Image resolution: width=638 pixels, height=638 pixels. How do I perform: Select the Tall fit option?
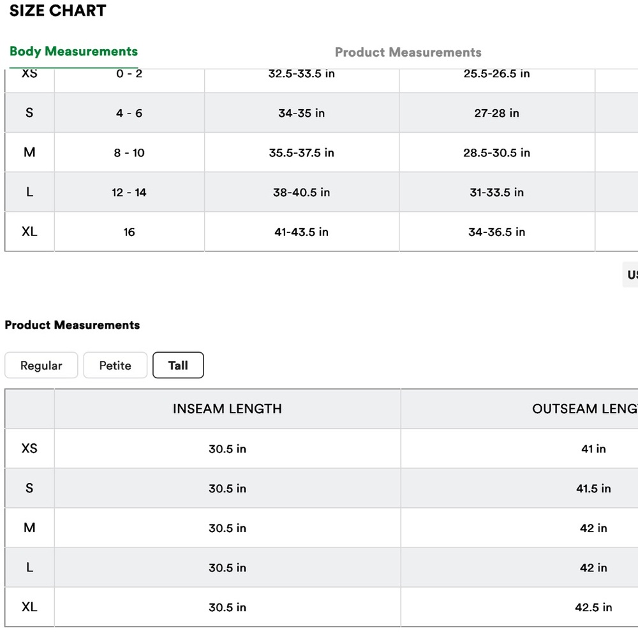coord(178,366)
